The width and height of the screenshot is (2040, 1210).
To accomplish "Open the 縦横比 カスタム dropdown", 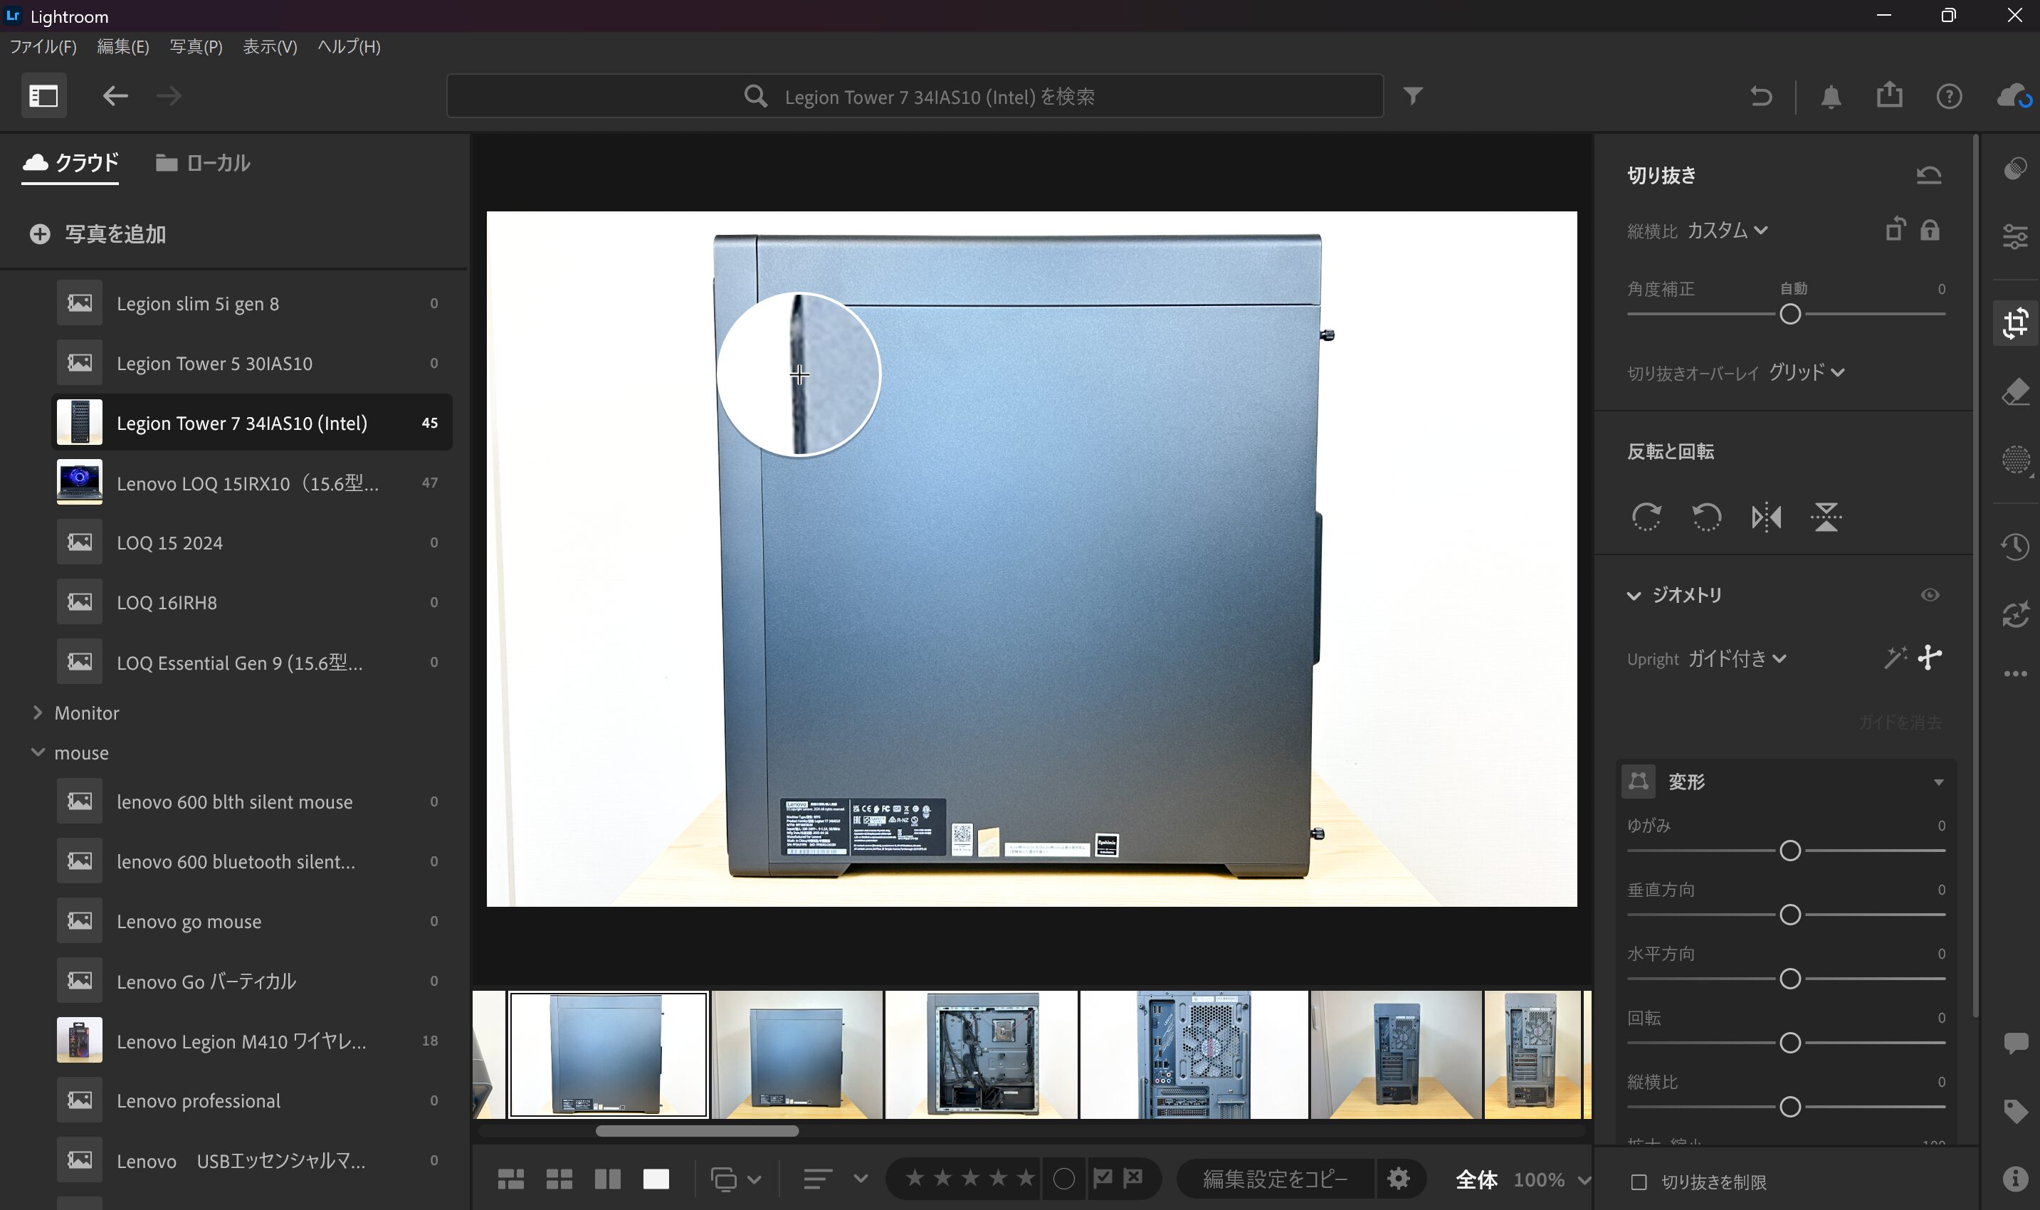I will (x=1728, y=230).
